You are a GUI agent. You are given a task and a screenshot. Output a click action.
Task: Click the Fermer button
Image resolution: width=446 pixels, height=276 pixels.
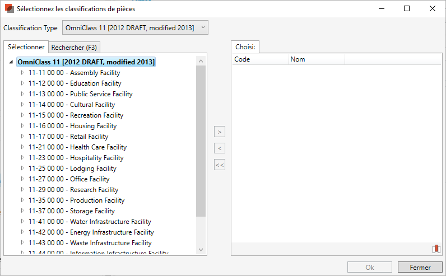pyautogui.click(x=420, y=268)
